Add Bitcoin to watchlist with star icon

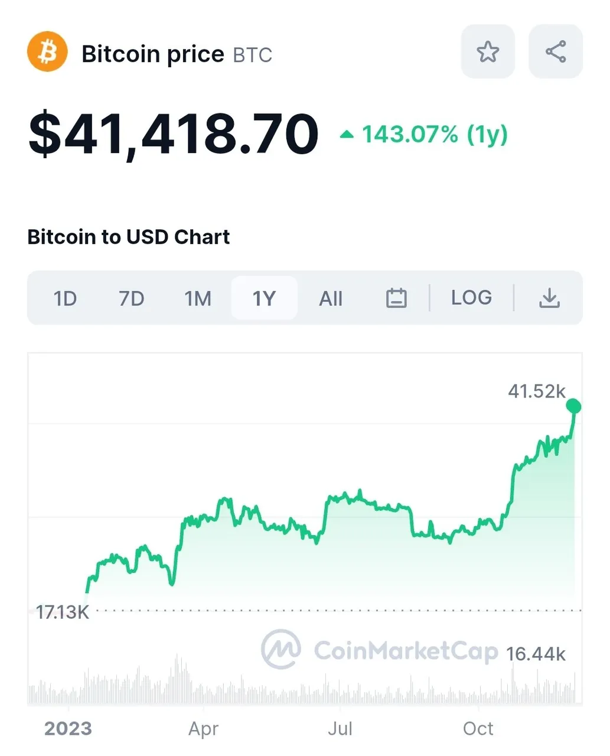488,51
